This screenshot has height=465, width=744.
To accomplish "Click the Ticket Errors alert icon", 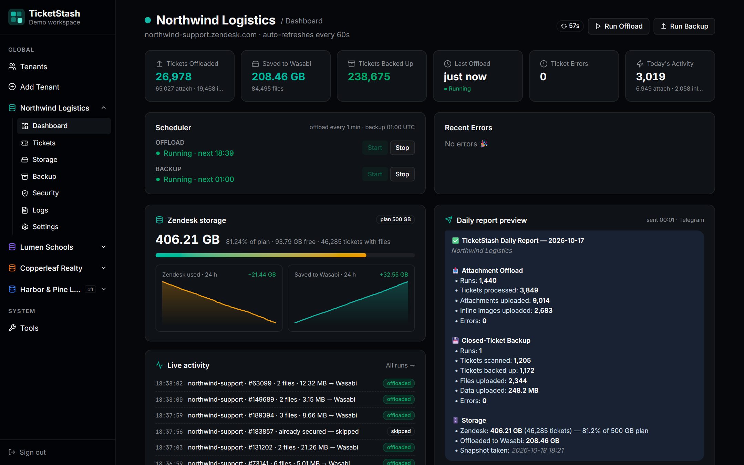I will click(544, 64).
